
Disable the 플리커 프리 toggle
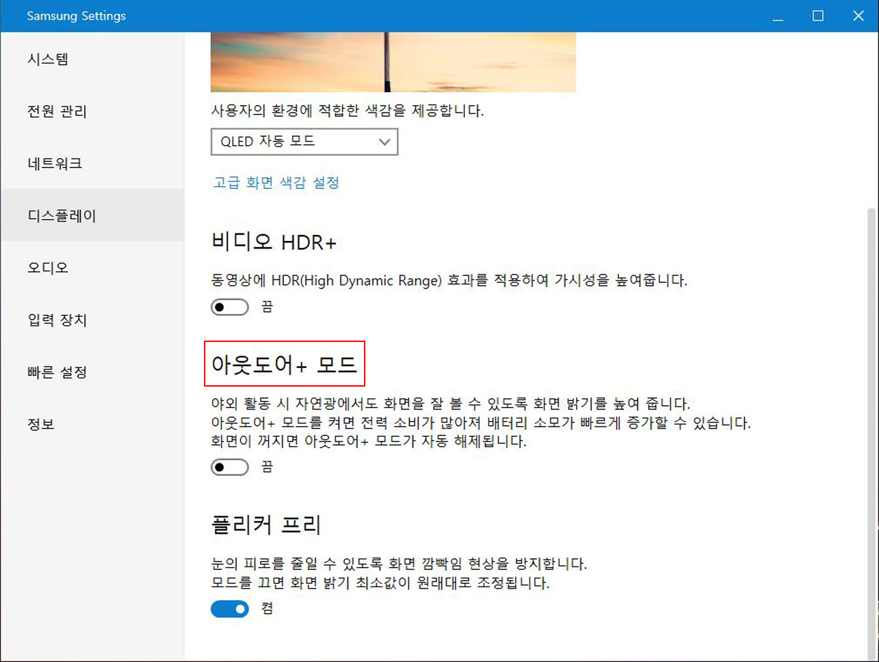[x=229, y=609]
